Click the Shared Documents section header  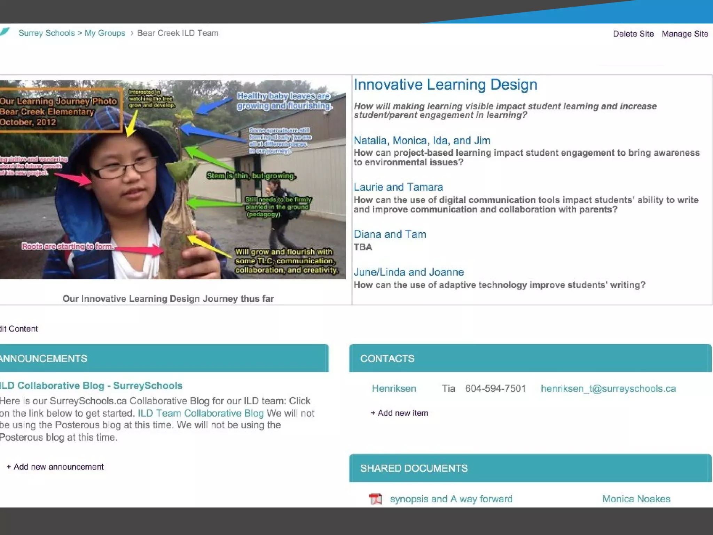(x=414, y=468)
